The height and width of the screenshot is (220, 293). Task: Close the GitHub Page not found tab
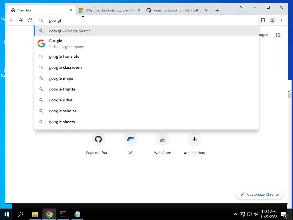206,10
